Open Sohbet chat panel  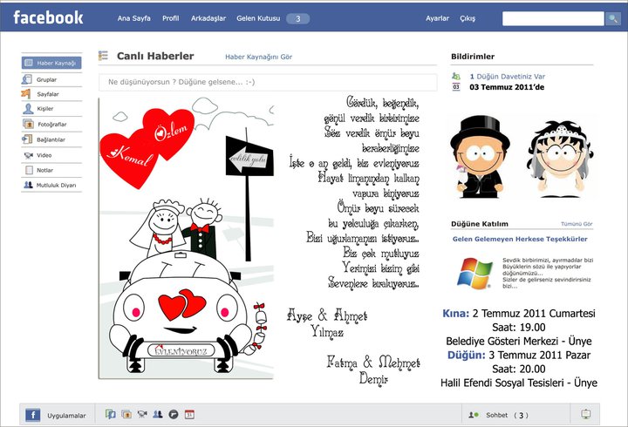tap(499, 416)
